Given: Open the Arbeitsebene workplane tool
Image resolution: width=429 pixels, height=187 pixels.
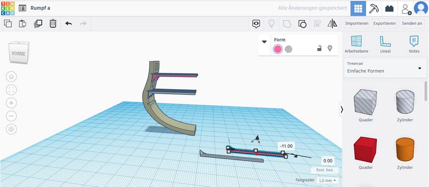Looking at the screenshot, I should [x=356, y=44].
